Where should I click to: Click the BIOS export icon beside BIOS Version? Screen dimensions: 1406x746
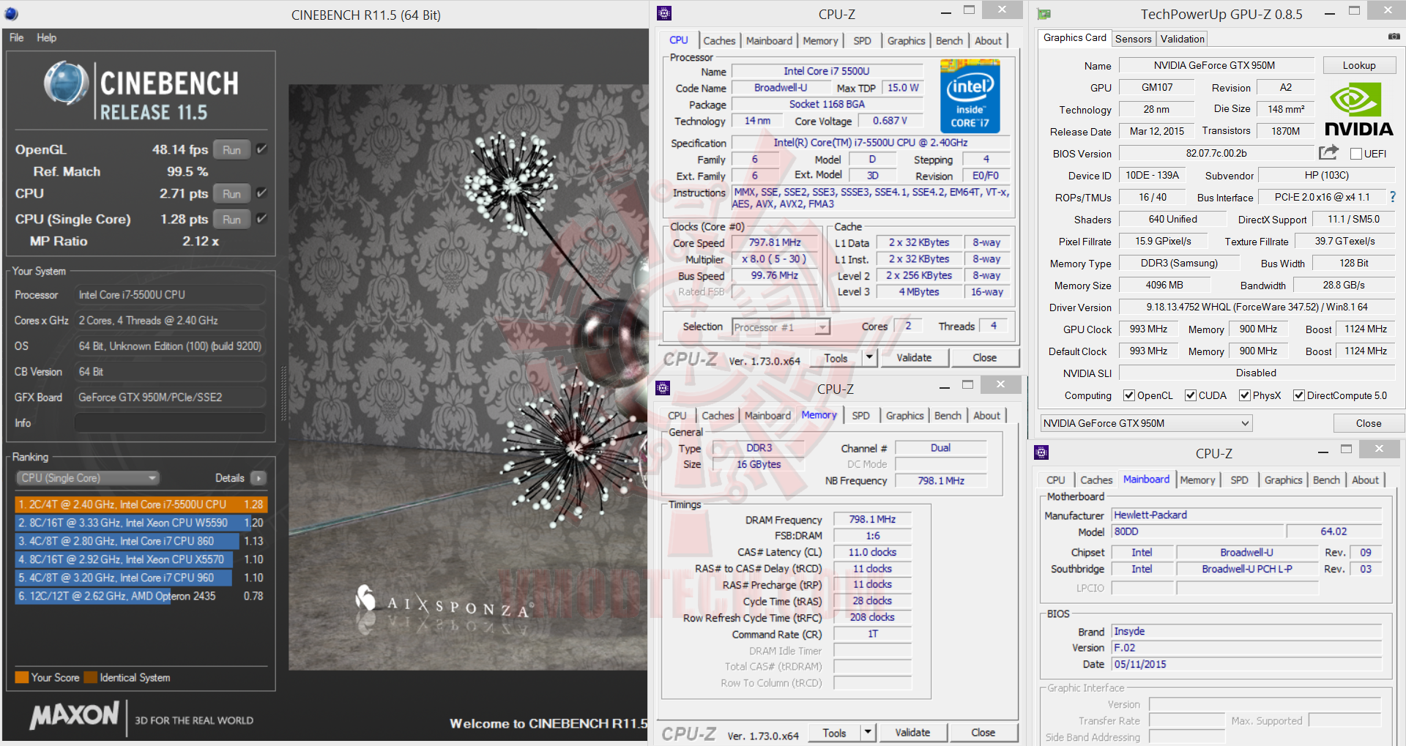(x=1328, y=152)
